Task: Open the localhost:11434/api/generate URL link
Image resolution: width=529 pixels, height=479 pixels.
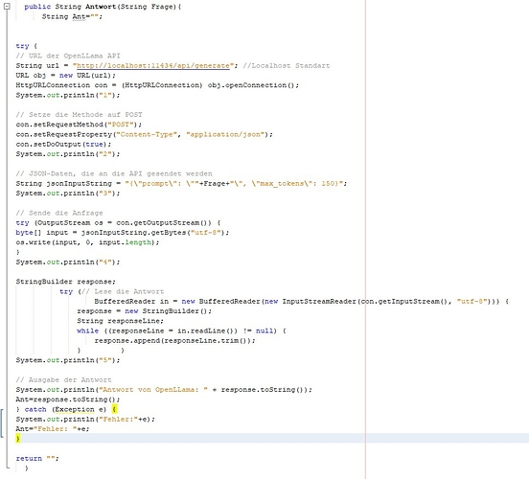Action: (153, 66)
